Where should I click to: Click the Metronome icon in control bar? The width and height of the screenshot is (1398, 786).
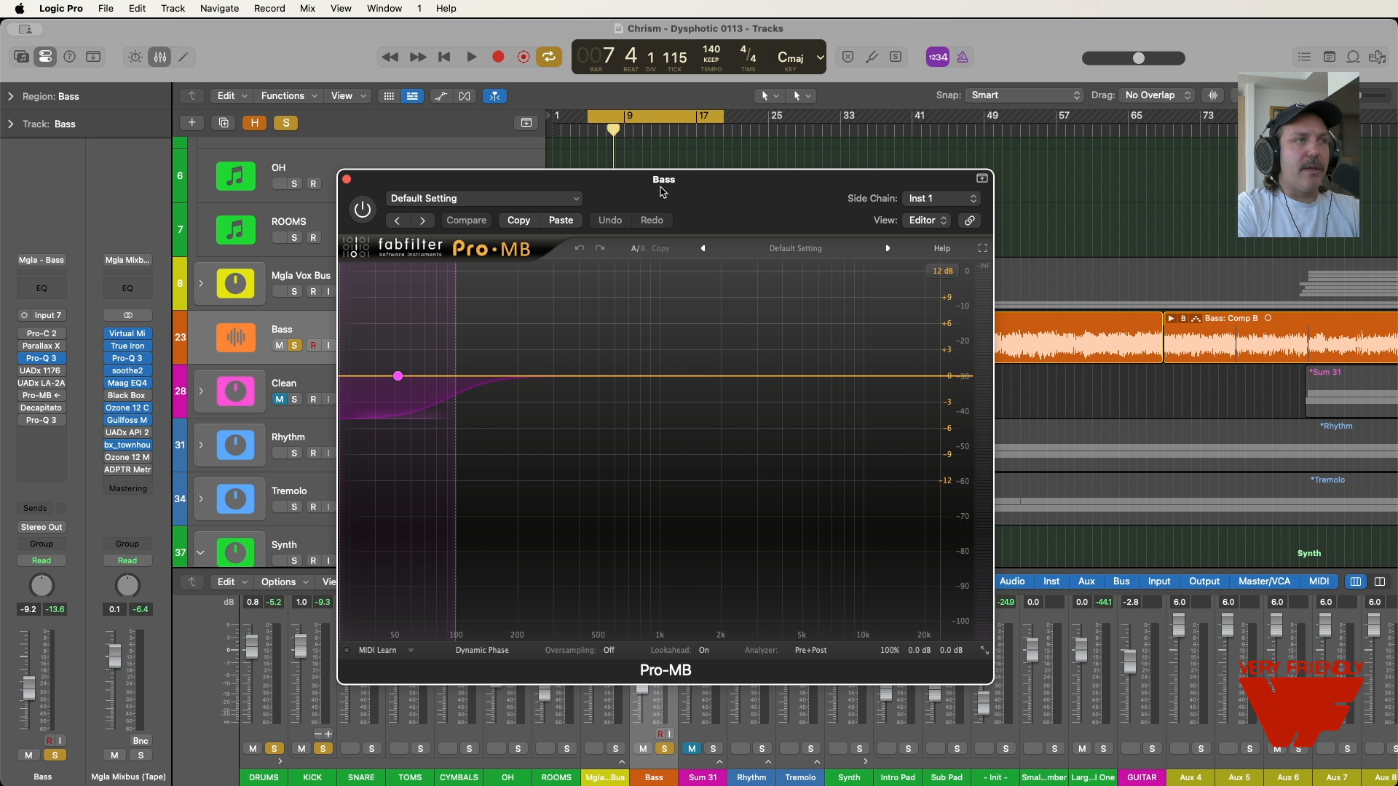tap(963, 57)
